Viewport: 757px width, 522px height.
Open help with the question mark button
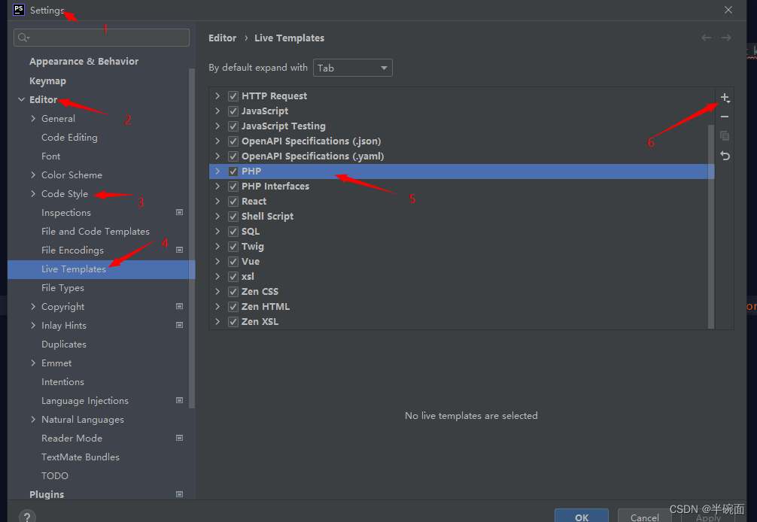tap(27, 517)
